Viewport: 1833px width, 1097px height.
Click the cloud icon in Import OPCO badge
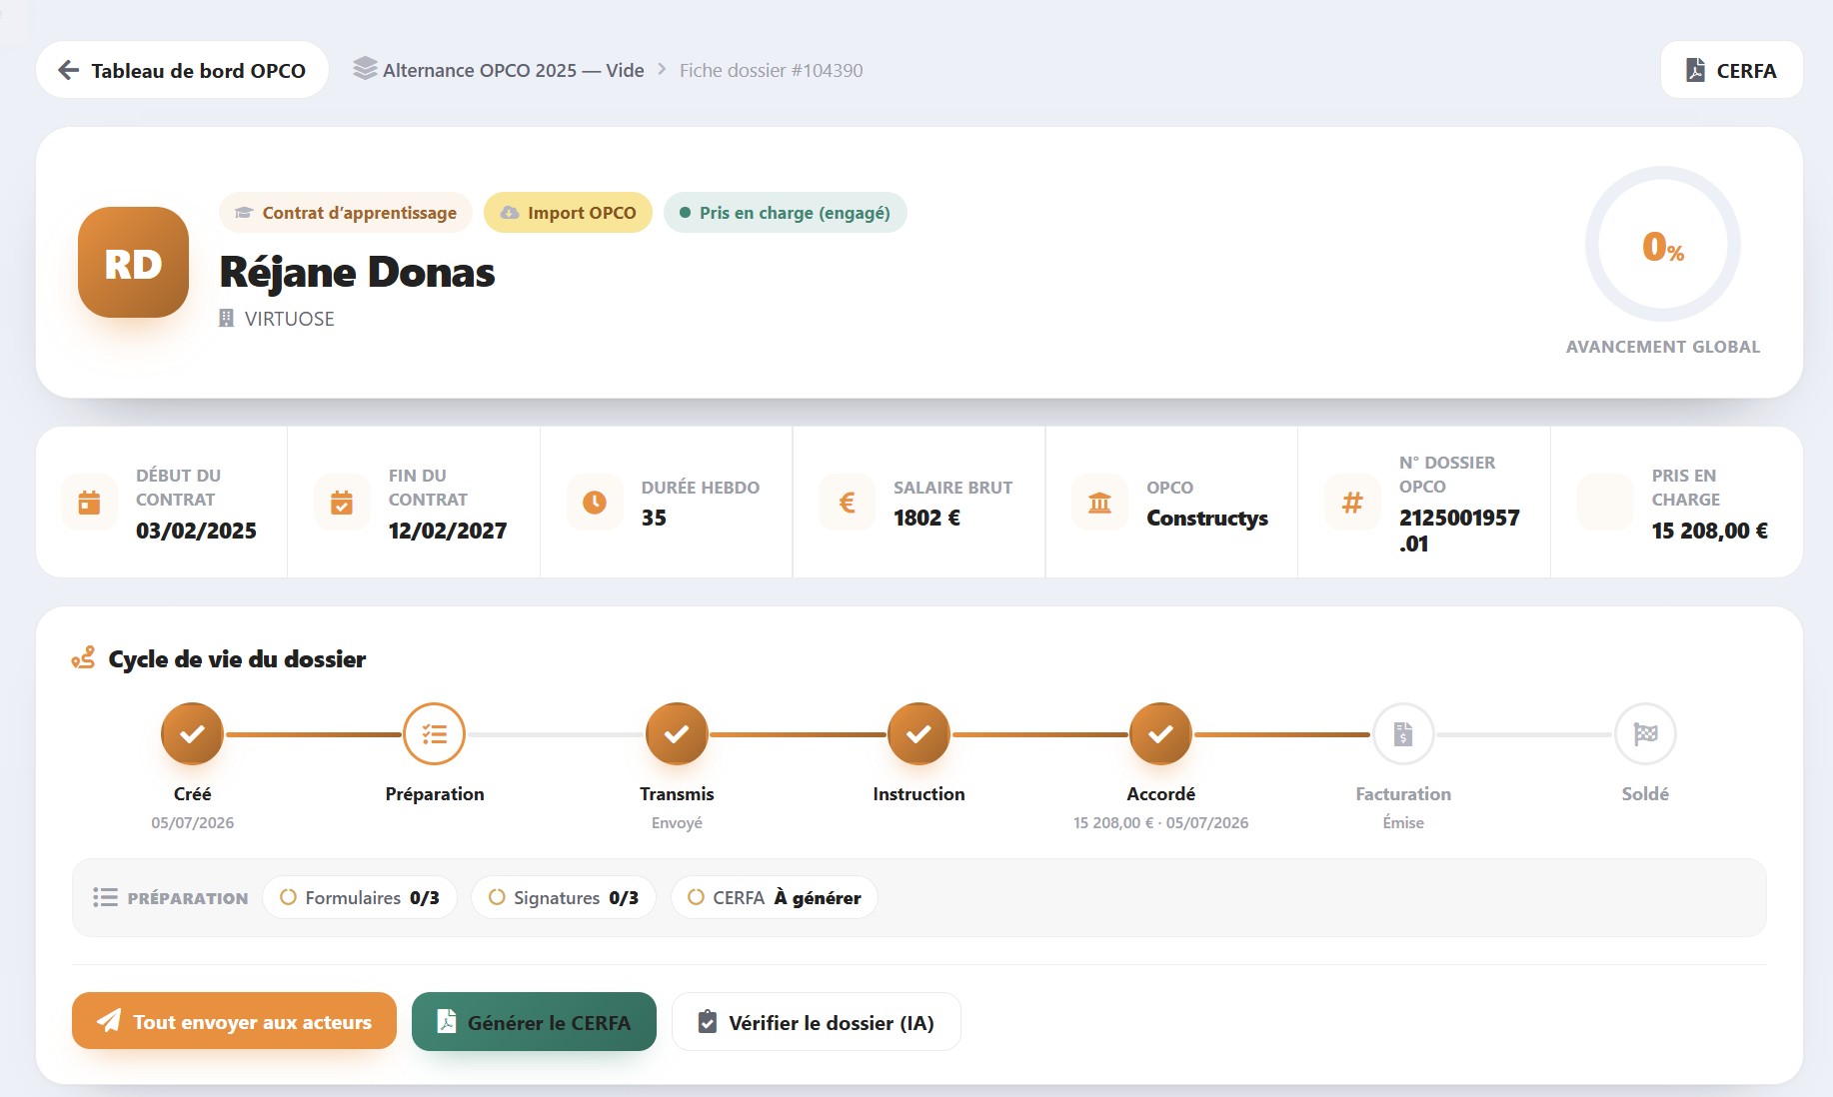tap(510, 213)
